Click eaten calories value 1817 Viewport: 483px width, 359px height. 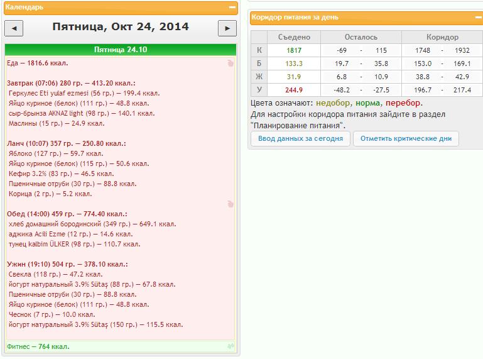coord(294,50)
